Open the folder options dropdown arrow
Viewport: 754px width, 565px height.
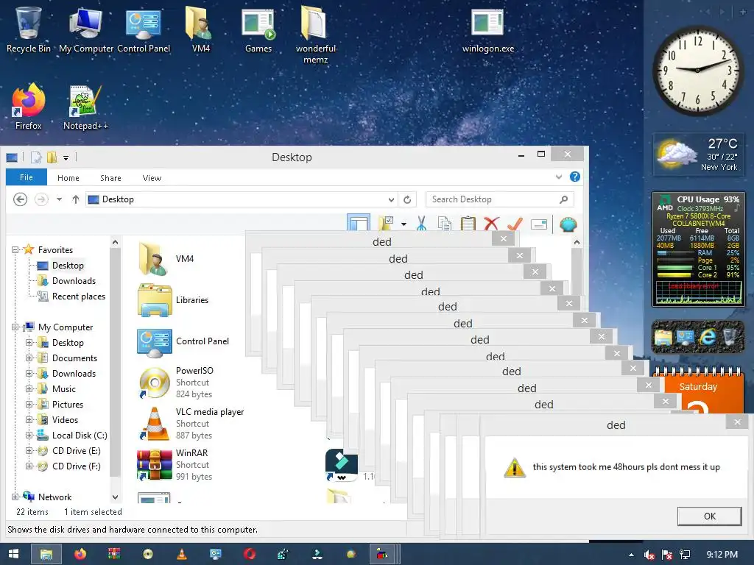(404, 224)
